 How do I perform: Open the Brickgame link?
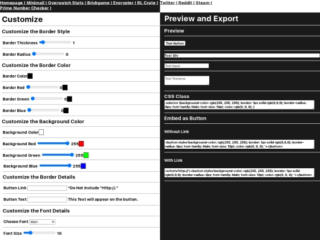(98, 3)
